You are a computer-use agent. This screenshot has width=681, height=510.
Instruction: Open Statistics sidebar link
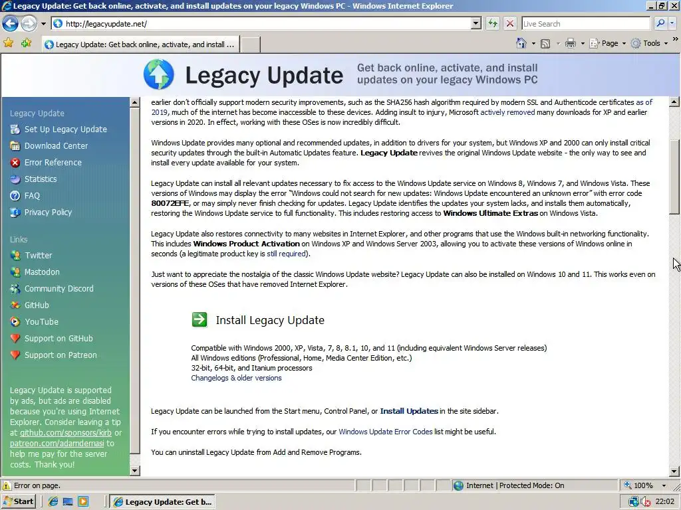pyautogui.click(x=41, y=179)
